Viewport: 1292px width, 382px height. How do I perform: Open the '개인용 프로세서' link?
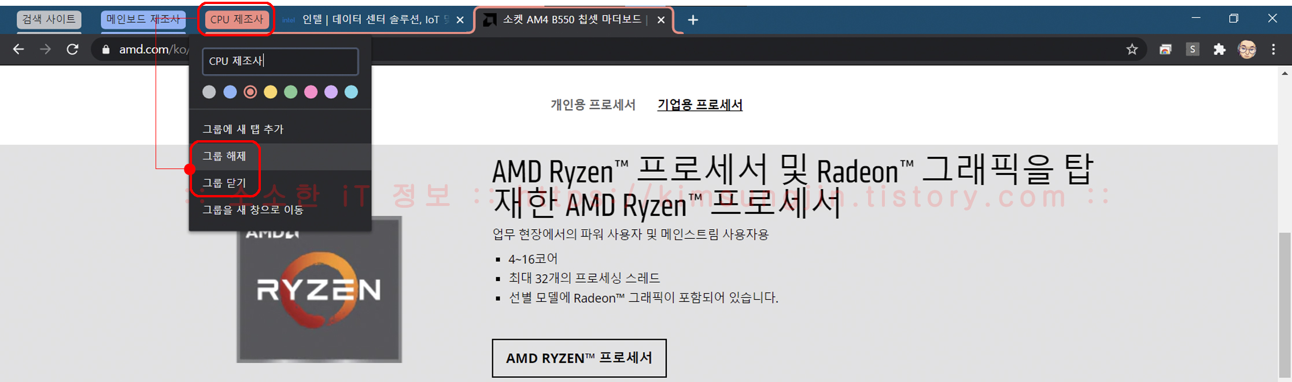[593, 105]
